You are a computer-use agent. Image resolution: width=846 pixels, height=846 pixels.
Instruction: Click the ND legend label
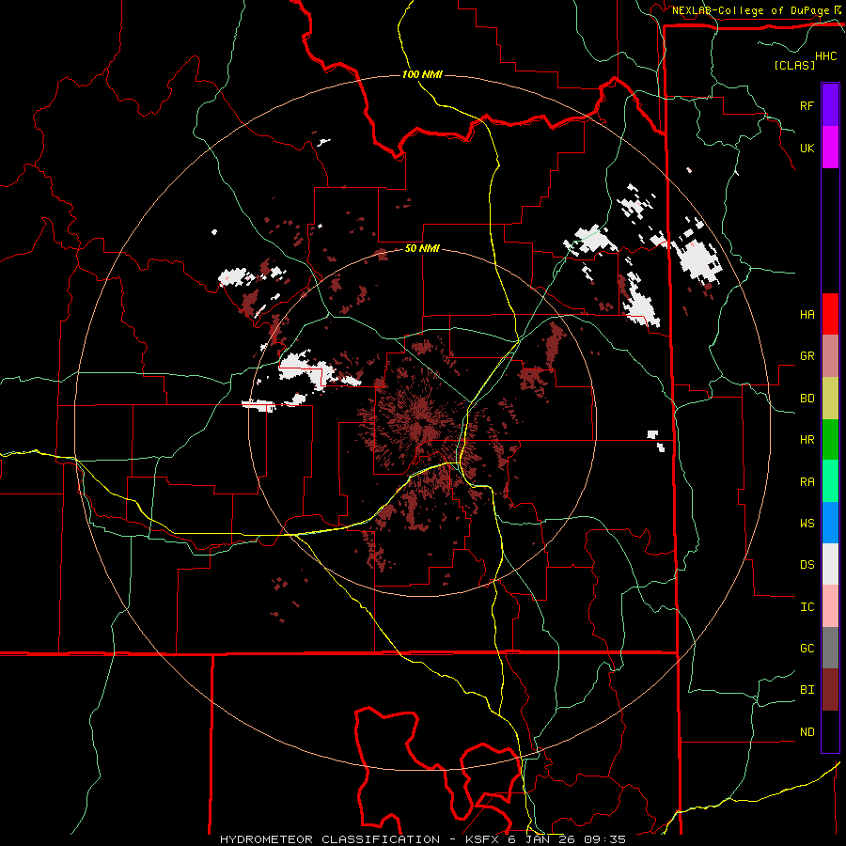point(807,732)
